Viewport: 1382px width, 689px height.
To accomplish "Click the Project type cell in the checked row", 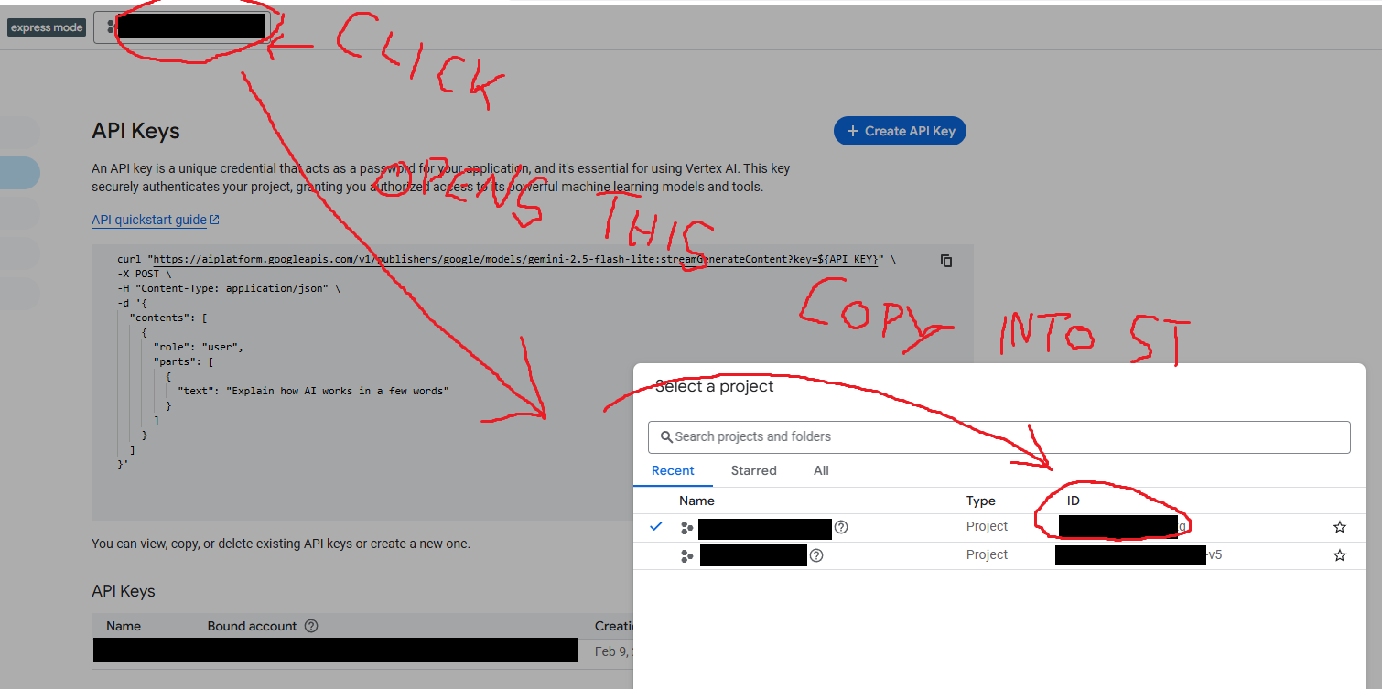I will tap(987, 526).
